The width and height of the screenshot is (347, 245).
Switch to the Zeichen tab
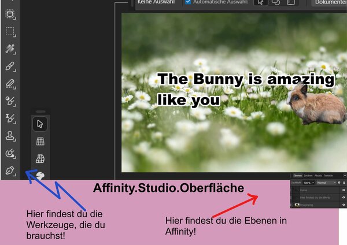[308, 175]
